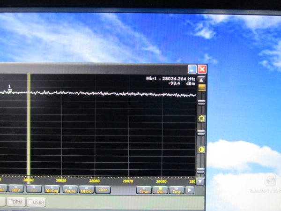Viewport: 281px width, 211px height.
Task: Enable the MkrLog toggle
Action: [x=52, y=189]
